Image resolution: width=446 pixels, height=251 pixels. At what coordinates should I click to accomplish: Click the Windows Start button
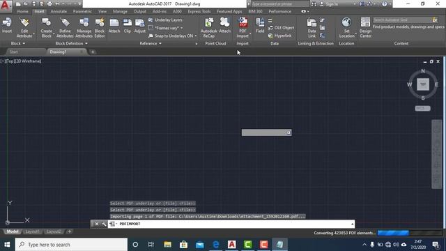(7, 245)
